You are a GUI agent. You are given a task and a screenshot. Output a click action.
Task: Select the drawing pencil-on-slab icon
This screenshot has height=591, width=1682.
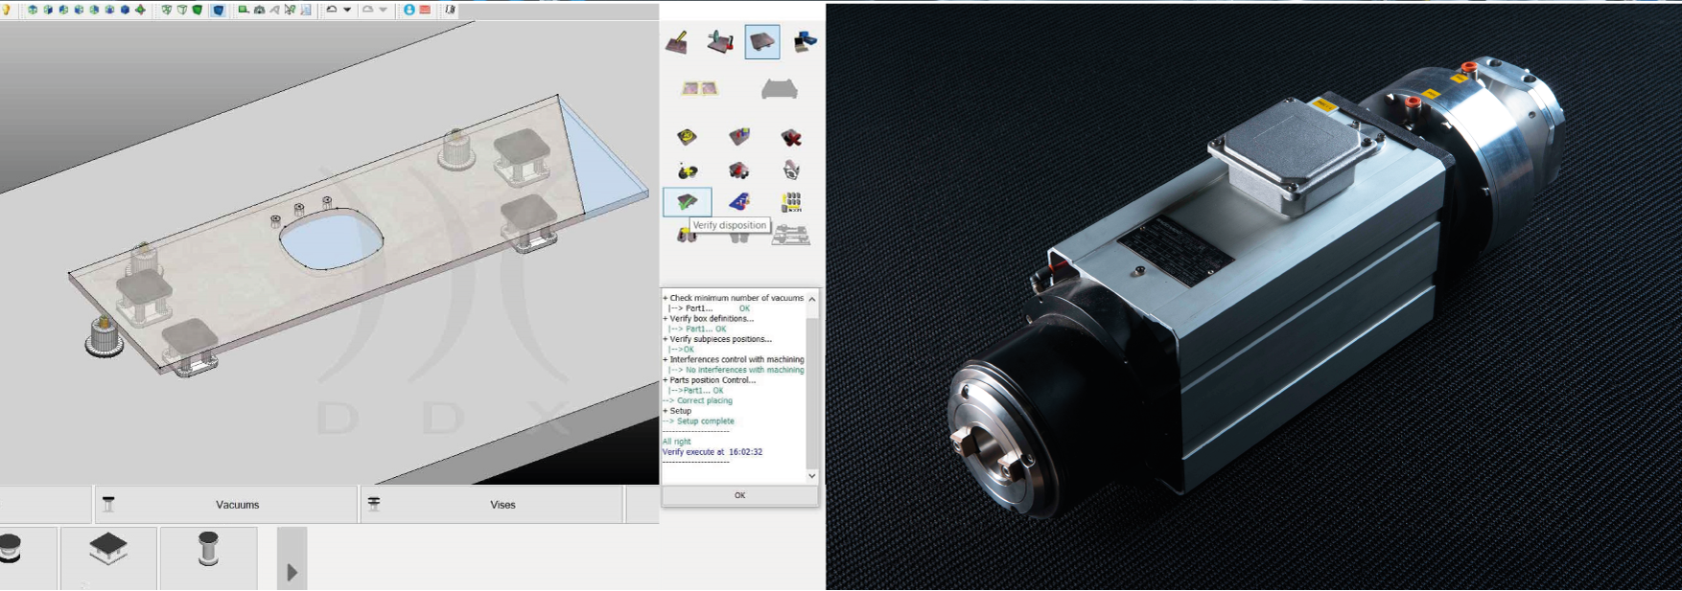677,42
